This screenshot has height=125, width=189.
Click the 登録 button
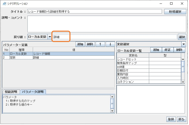pos(171,119)
